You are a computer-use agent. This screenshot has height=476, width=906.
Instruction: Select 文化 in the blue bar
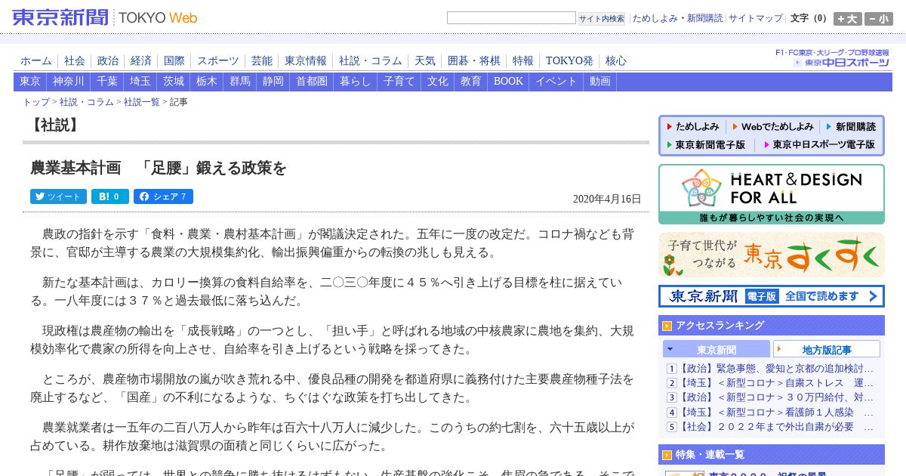[x=438, y=82]
